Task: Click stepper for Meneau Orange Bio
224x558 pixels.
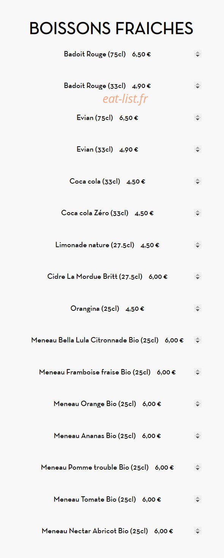Action: coord(197,404)
